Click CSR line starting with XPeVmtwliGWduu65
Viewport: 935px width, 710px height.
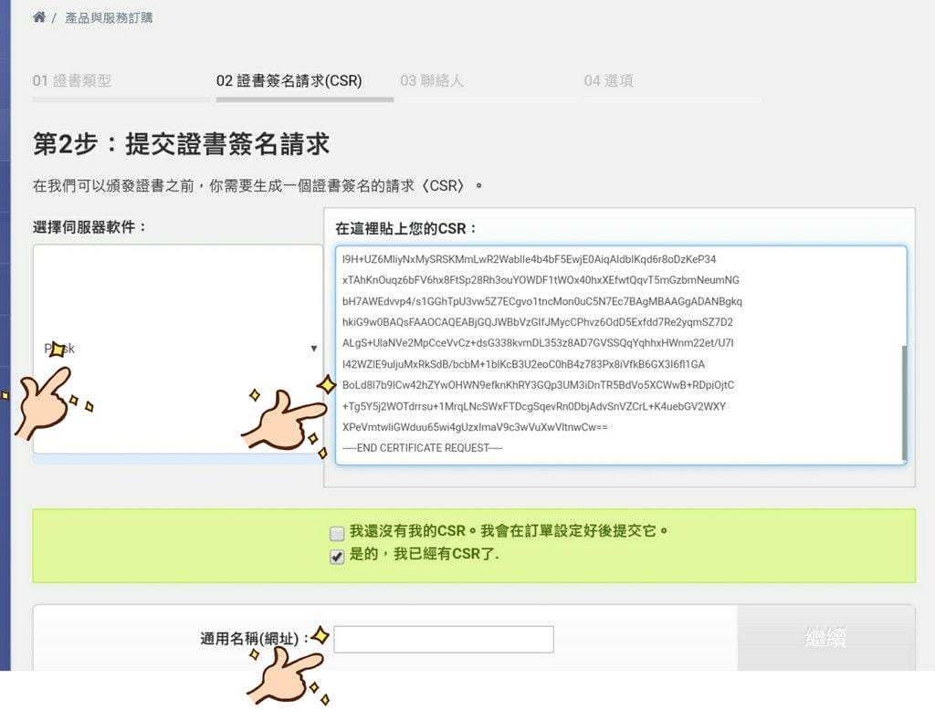475,427
